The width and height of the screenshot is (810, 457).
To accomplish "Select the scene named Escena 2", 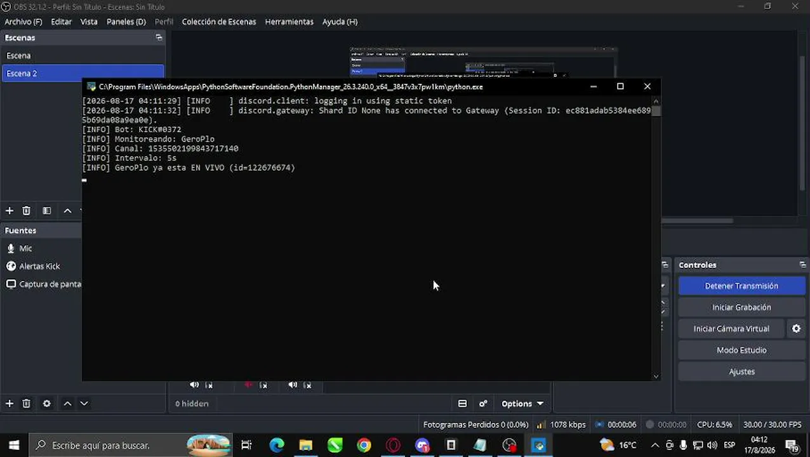I will pos(83,74).
